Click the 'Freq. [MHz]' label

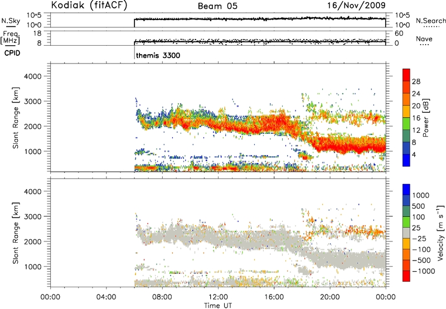(10, 37)
